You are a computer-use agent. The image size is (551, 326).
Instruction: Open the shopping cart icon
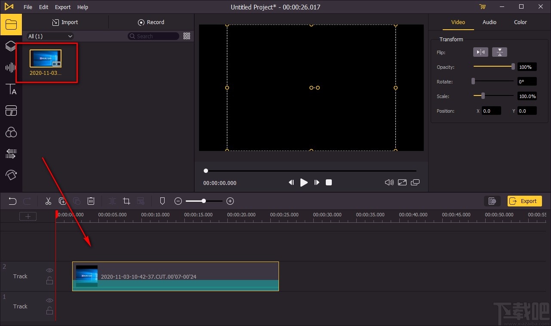[x=482, y=7]
